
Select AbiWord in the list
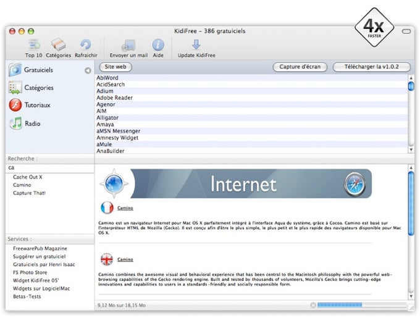click(x=251, y=78)
